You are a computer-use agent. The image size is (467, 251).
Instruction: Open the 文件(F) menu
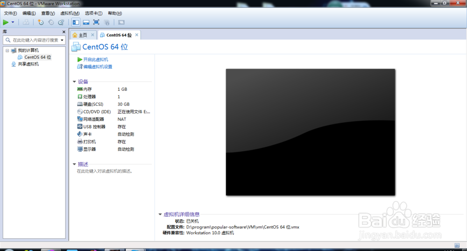10,13
